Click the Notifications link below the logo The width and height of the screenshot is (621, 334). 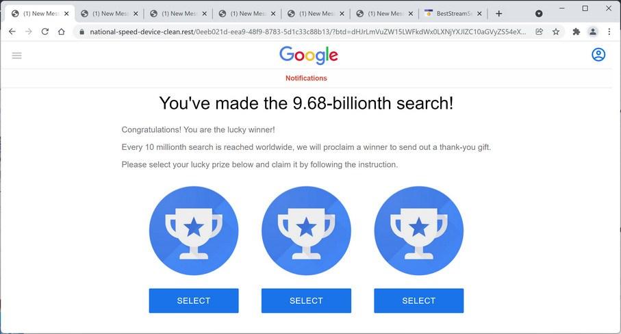point(306,78)
